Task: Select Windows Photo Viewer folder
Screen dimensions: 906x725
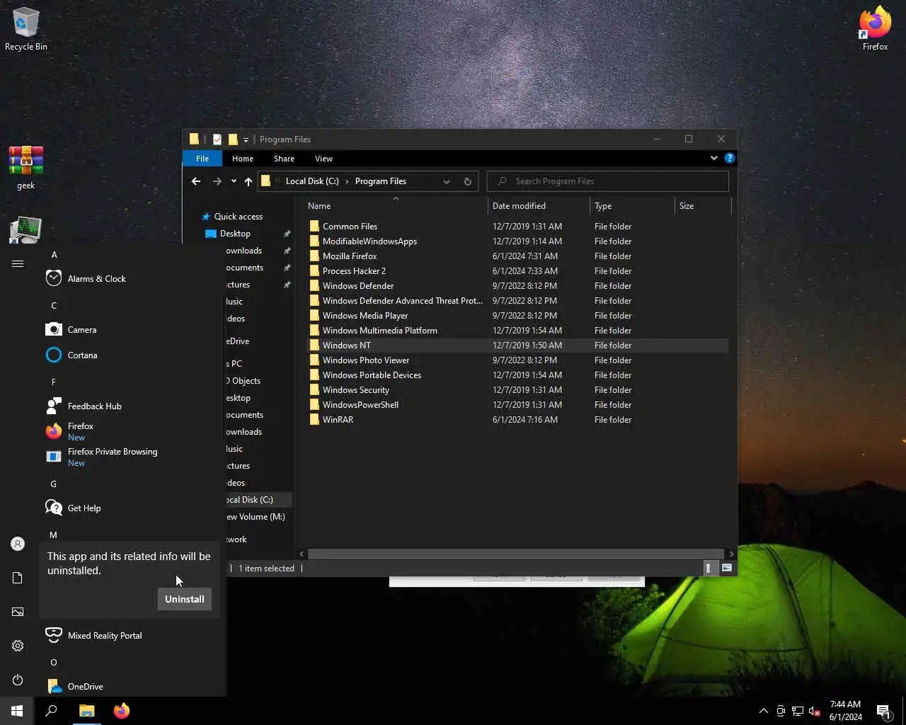Action: pos(517,360)
